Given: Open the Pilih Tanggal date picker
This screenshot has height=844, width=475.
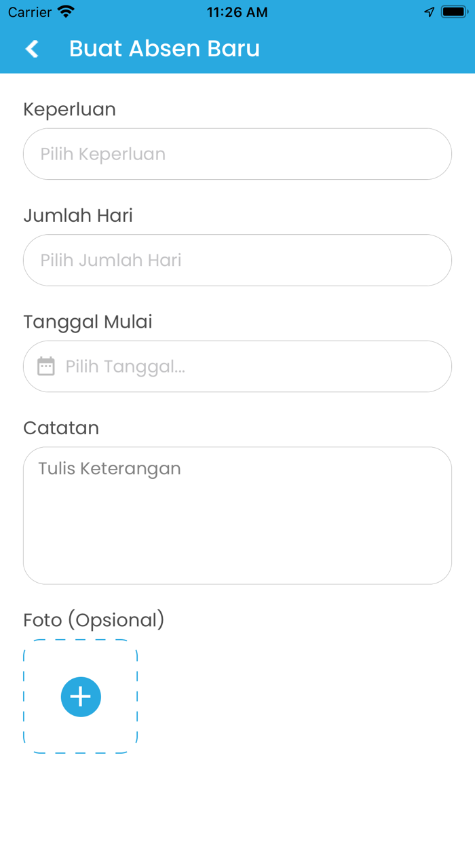Looking at the screenshot, I should [251, 366].
